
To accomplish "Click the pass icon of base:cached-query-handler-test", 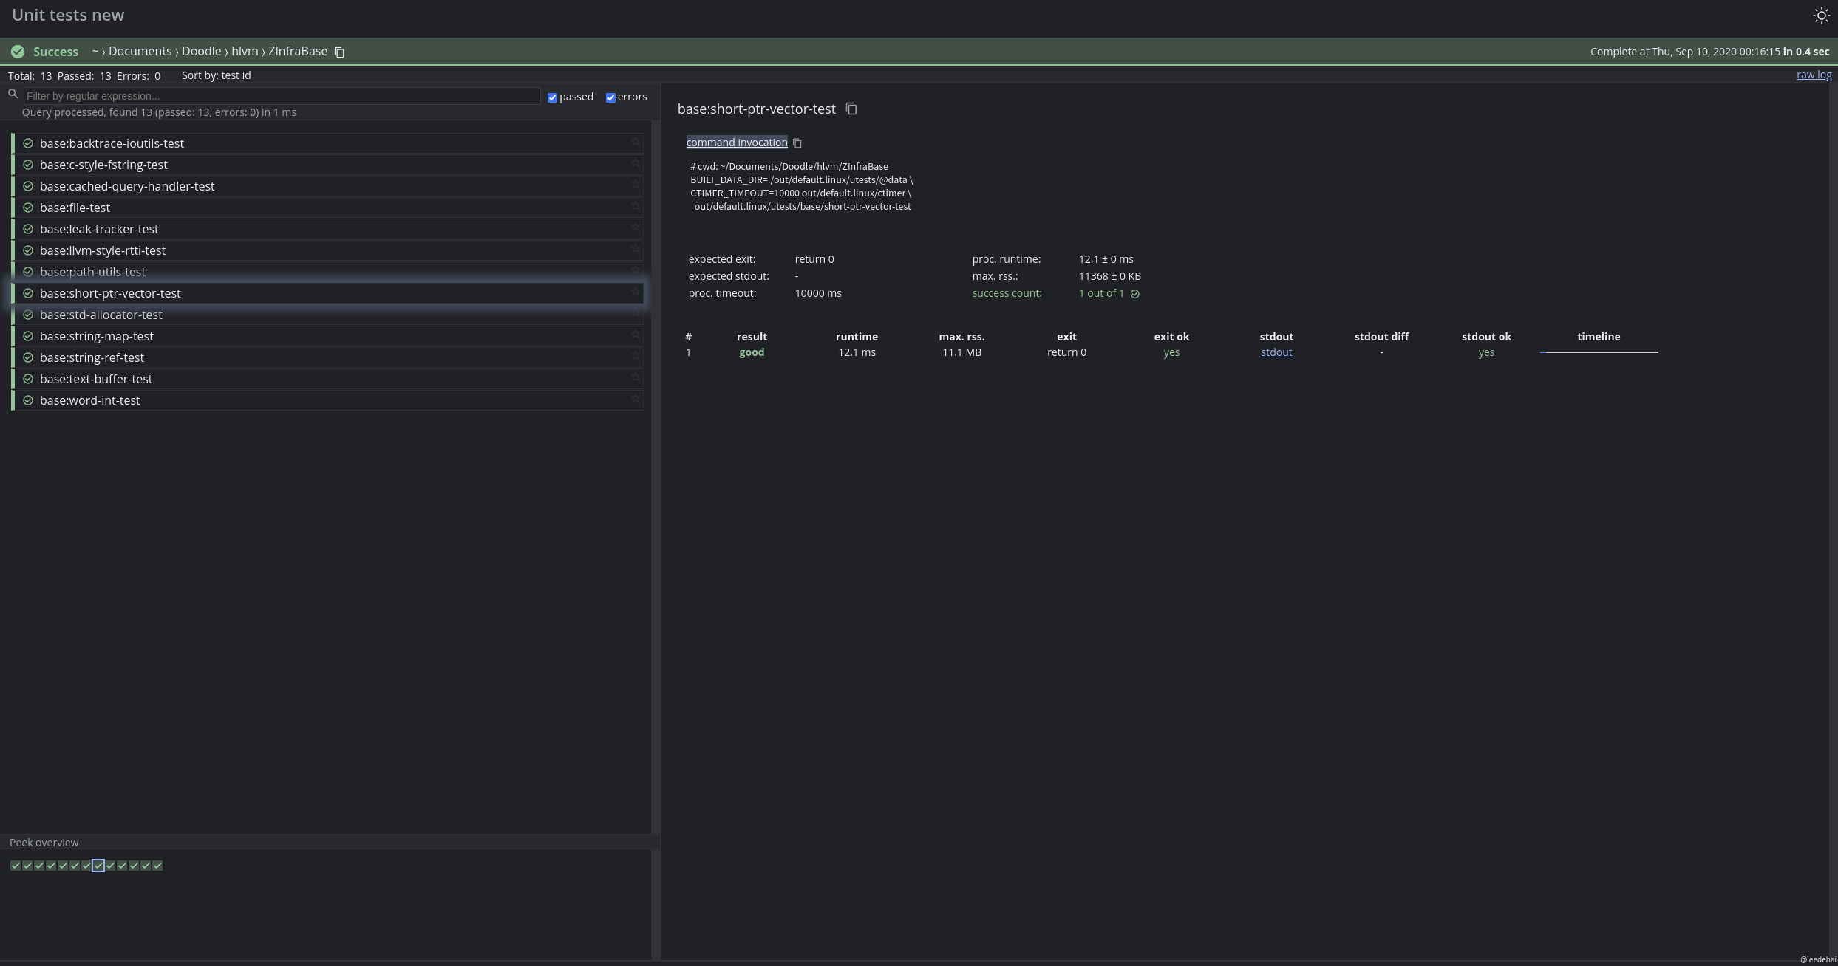I will pos(28,186).
